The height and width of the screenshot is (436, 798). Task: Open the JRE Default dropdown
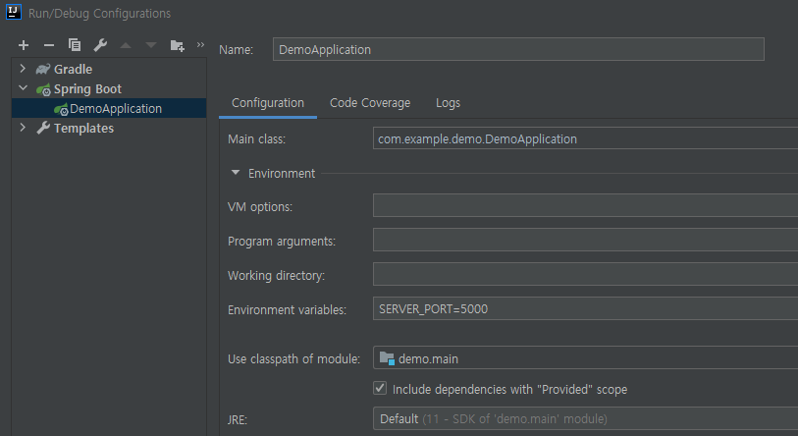[585, 419]
